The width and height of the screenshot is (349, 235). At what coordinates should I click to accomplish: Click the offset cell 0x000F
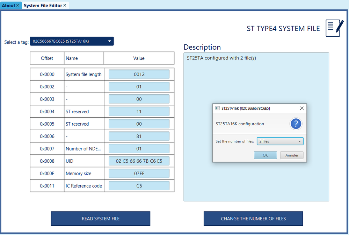click(47, 173)
